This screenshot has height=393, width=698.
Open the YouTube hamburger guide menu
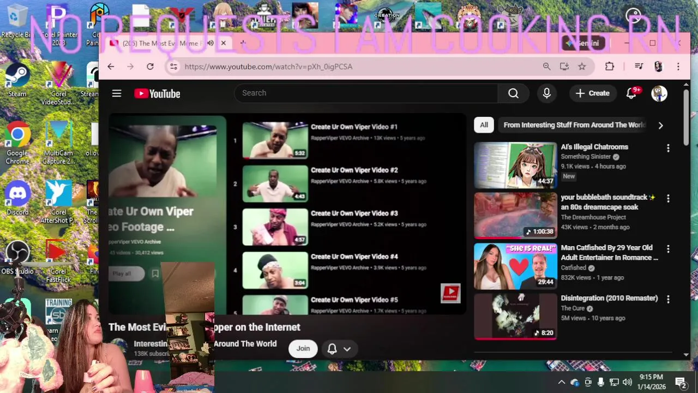tap(116, 93)
